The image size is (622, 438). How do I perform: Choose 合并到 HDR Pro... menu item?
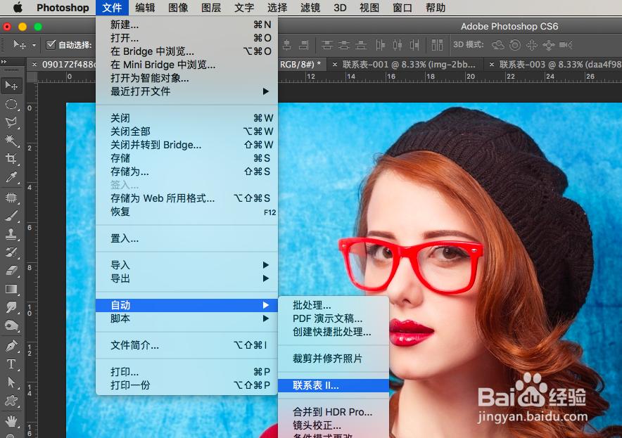pyautogui.click(x=334, y=412)
